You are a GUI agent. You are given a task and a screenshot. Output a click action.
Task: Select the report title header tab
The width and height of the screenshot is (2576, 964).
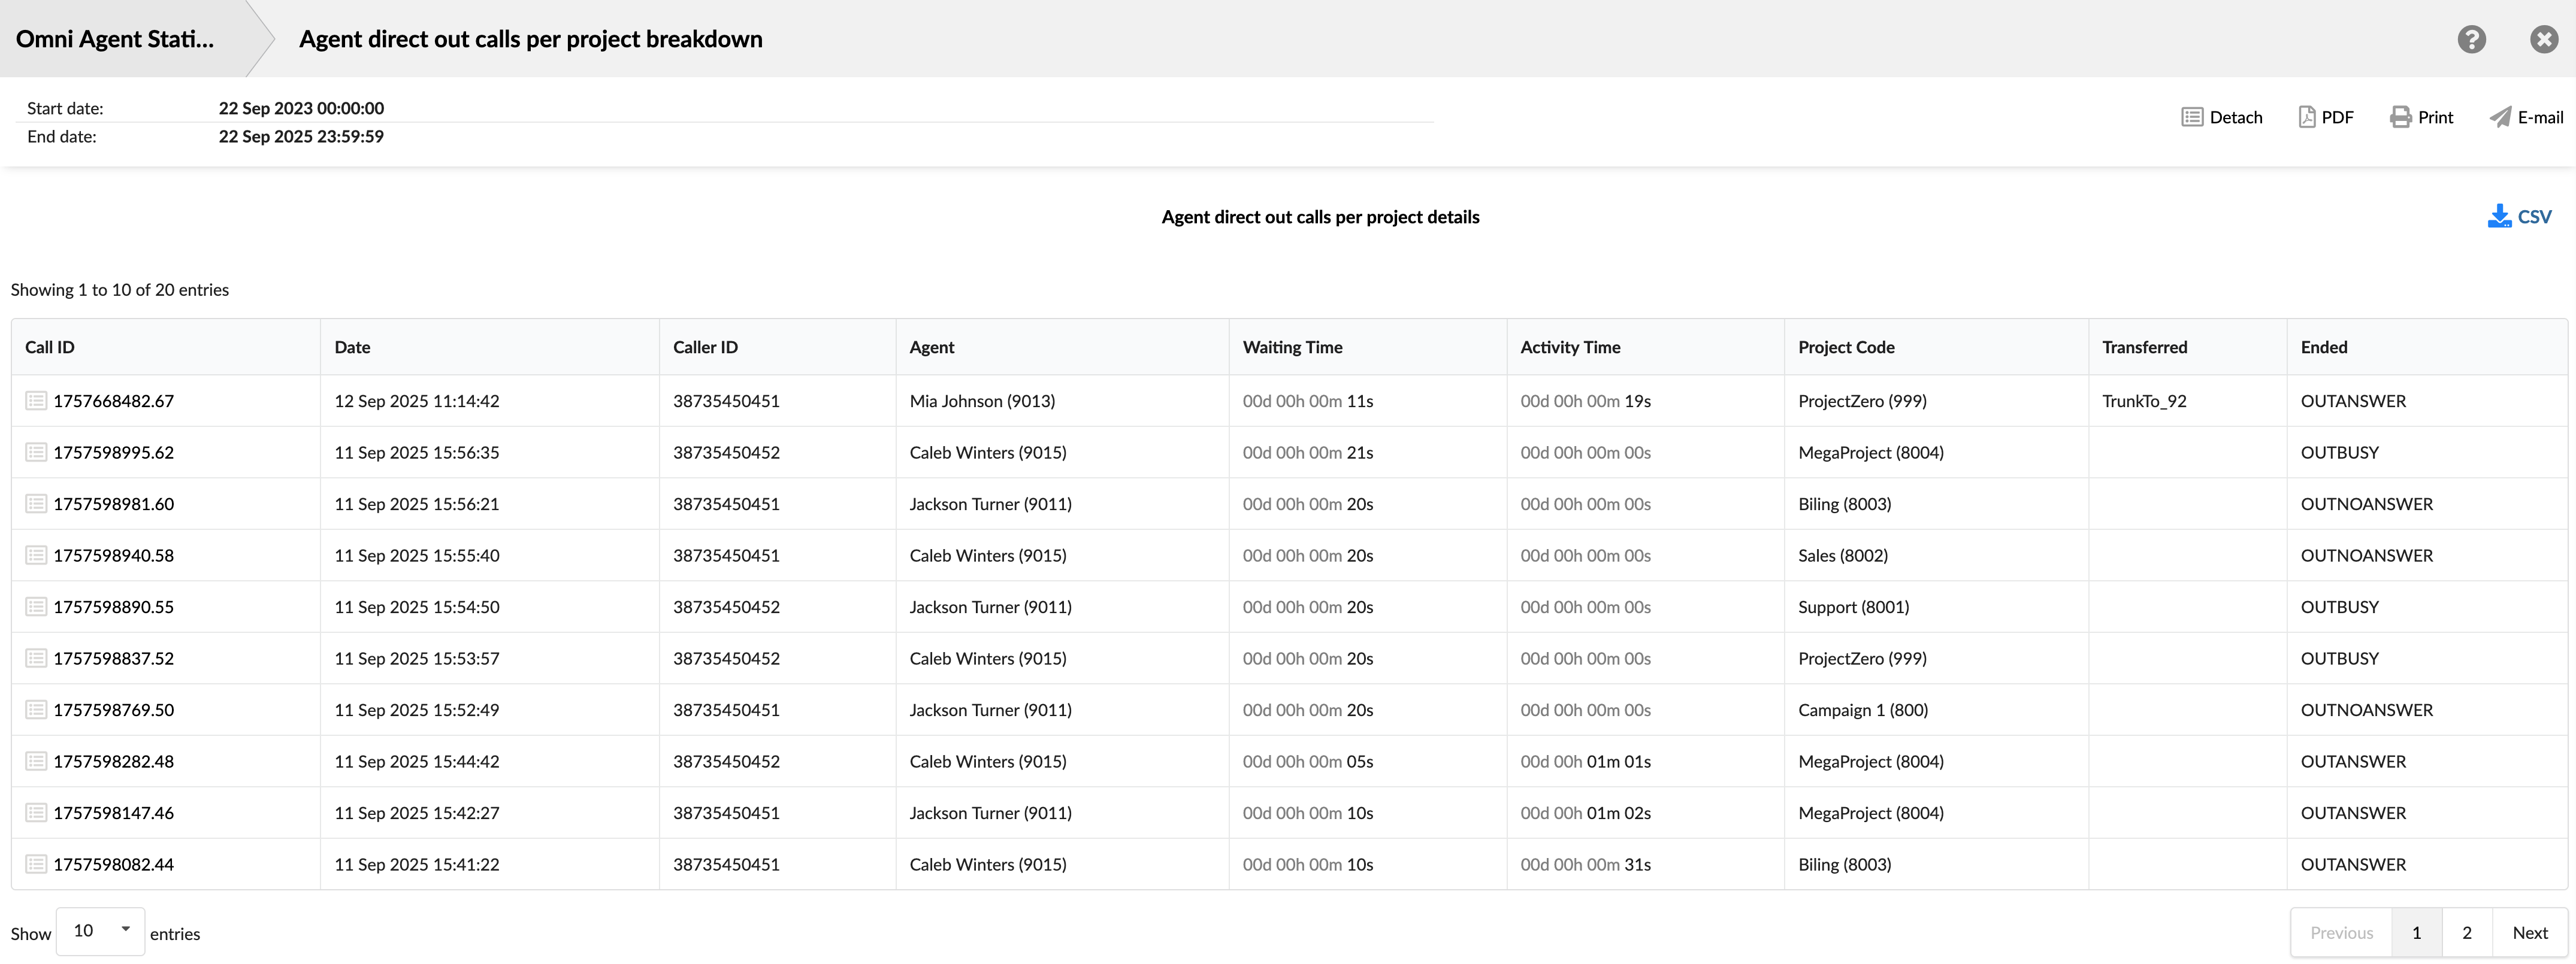pos(529,39)
